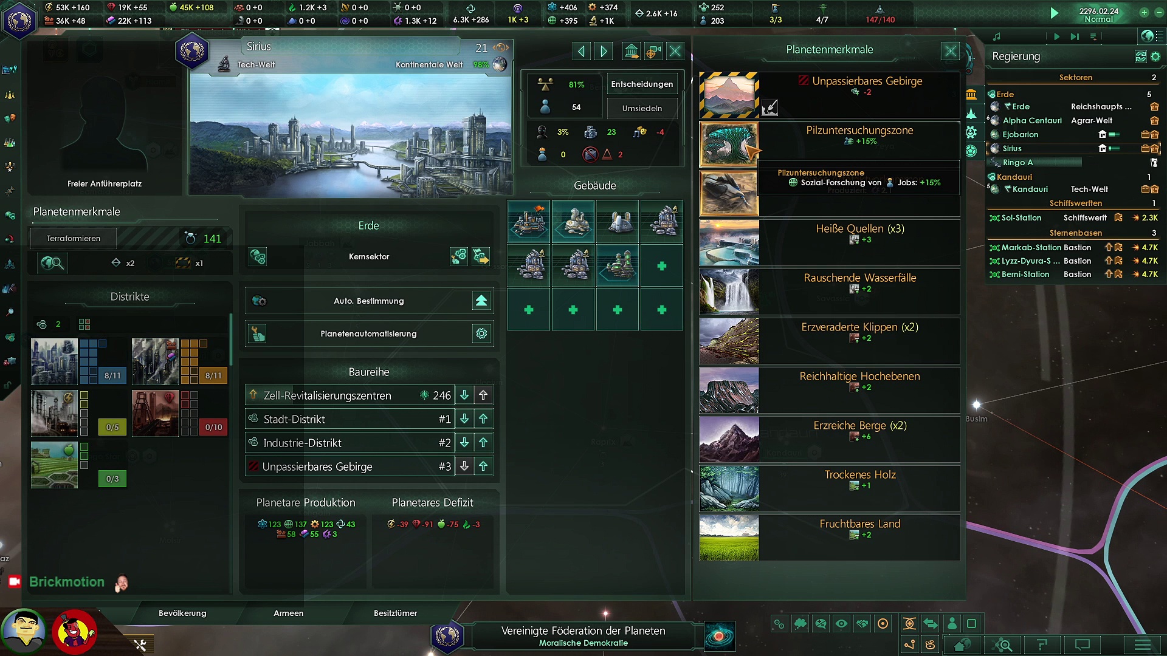Click the planet features magnifier icon
1167x656 pixels.
[52, 263]
